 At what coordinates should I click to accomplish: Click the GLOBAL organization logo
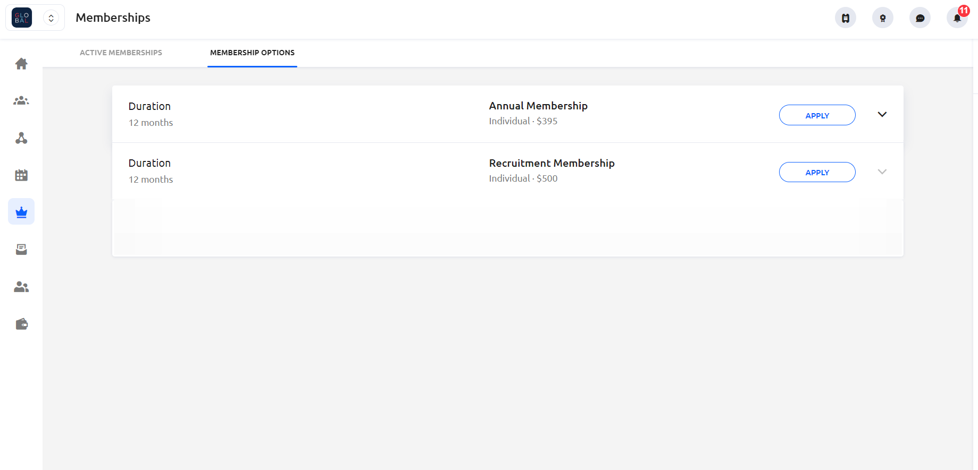[x=22, y=18]
